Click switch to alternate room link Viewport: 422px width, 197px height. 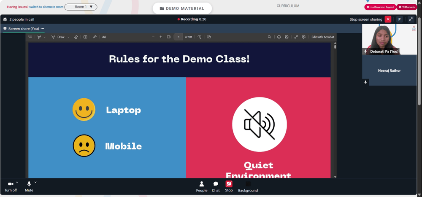[x=46, y=7]
